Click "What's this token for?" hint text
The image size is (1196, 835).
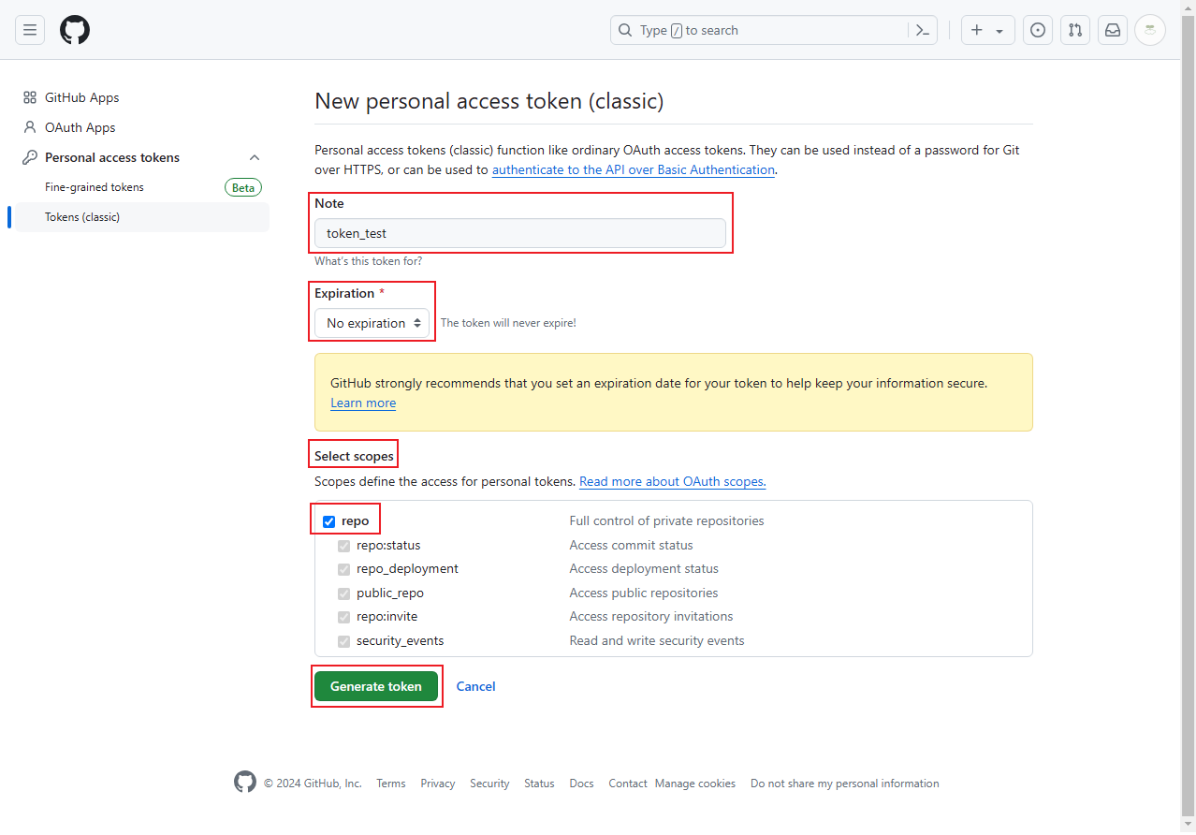point(368,261)
